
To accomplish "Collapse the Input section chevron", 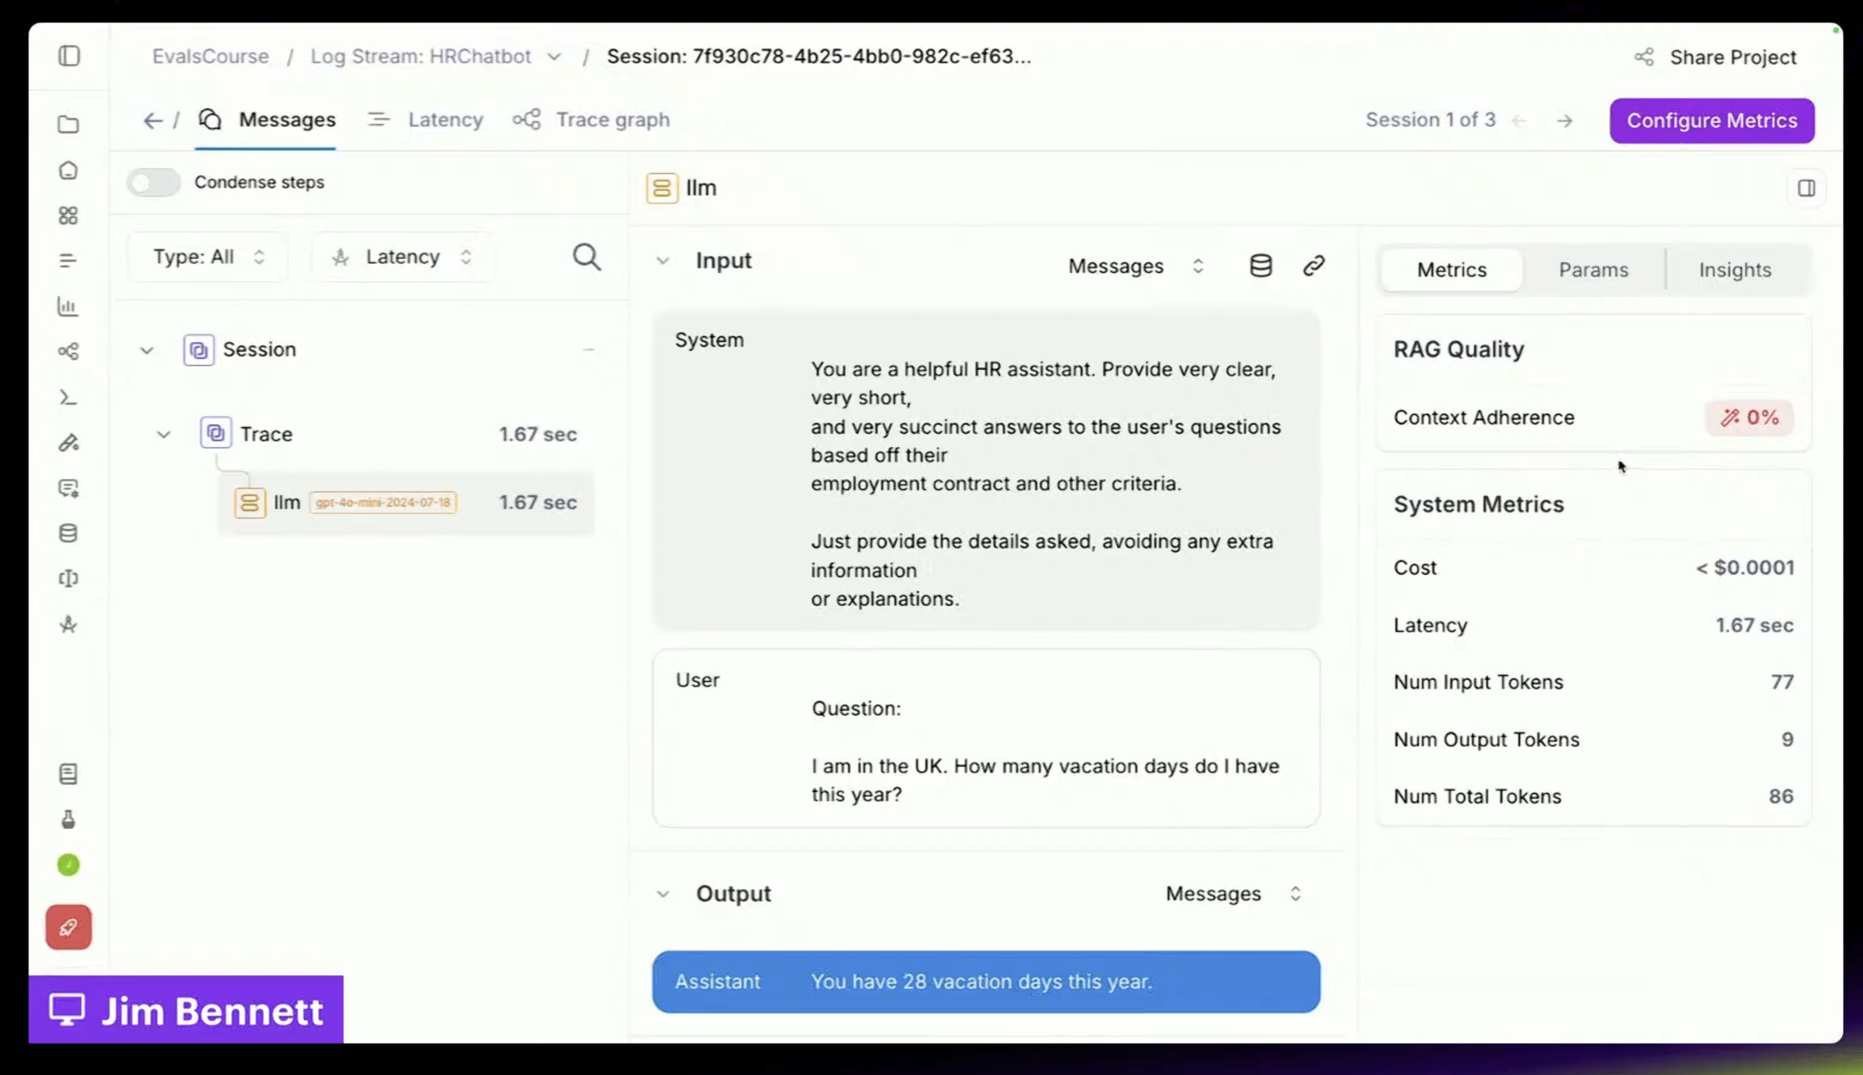I will coord(663,261).
